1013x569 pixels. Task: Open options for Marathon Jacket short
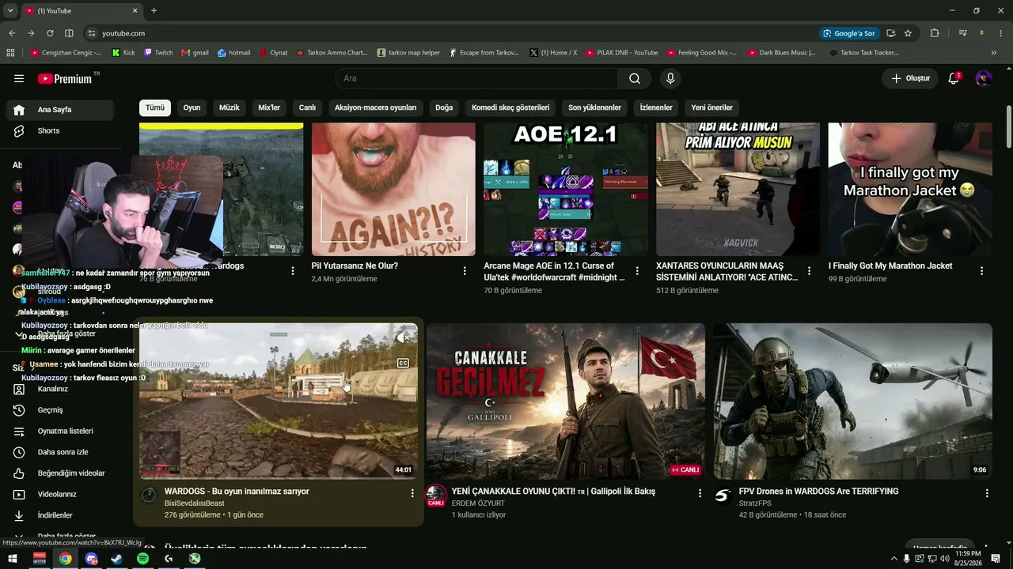point(981,271)
